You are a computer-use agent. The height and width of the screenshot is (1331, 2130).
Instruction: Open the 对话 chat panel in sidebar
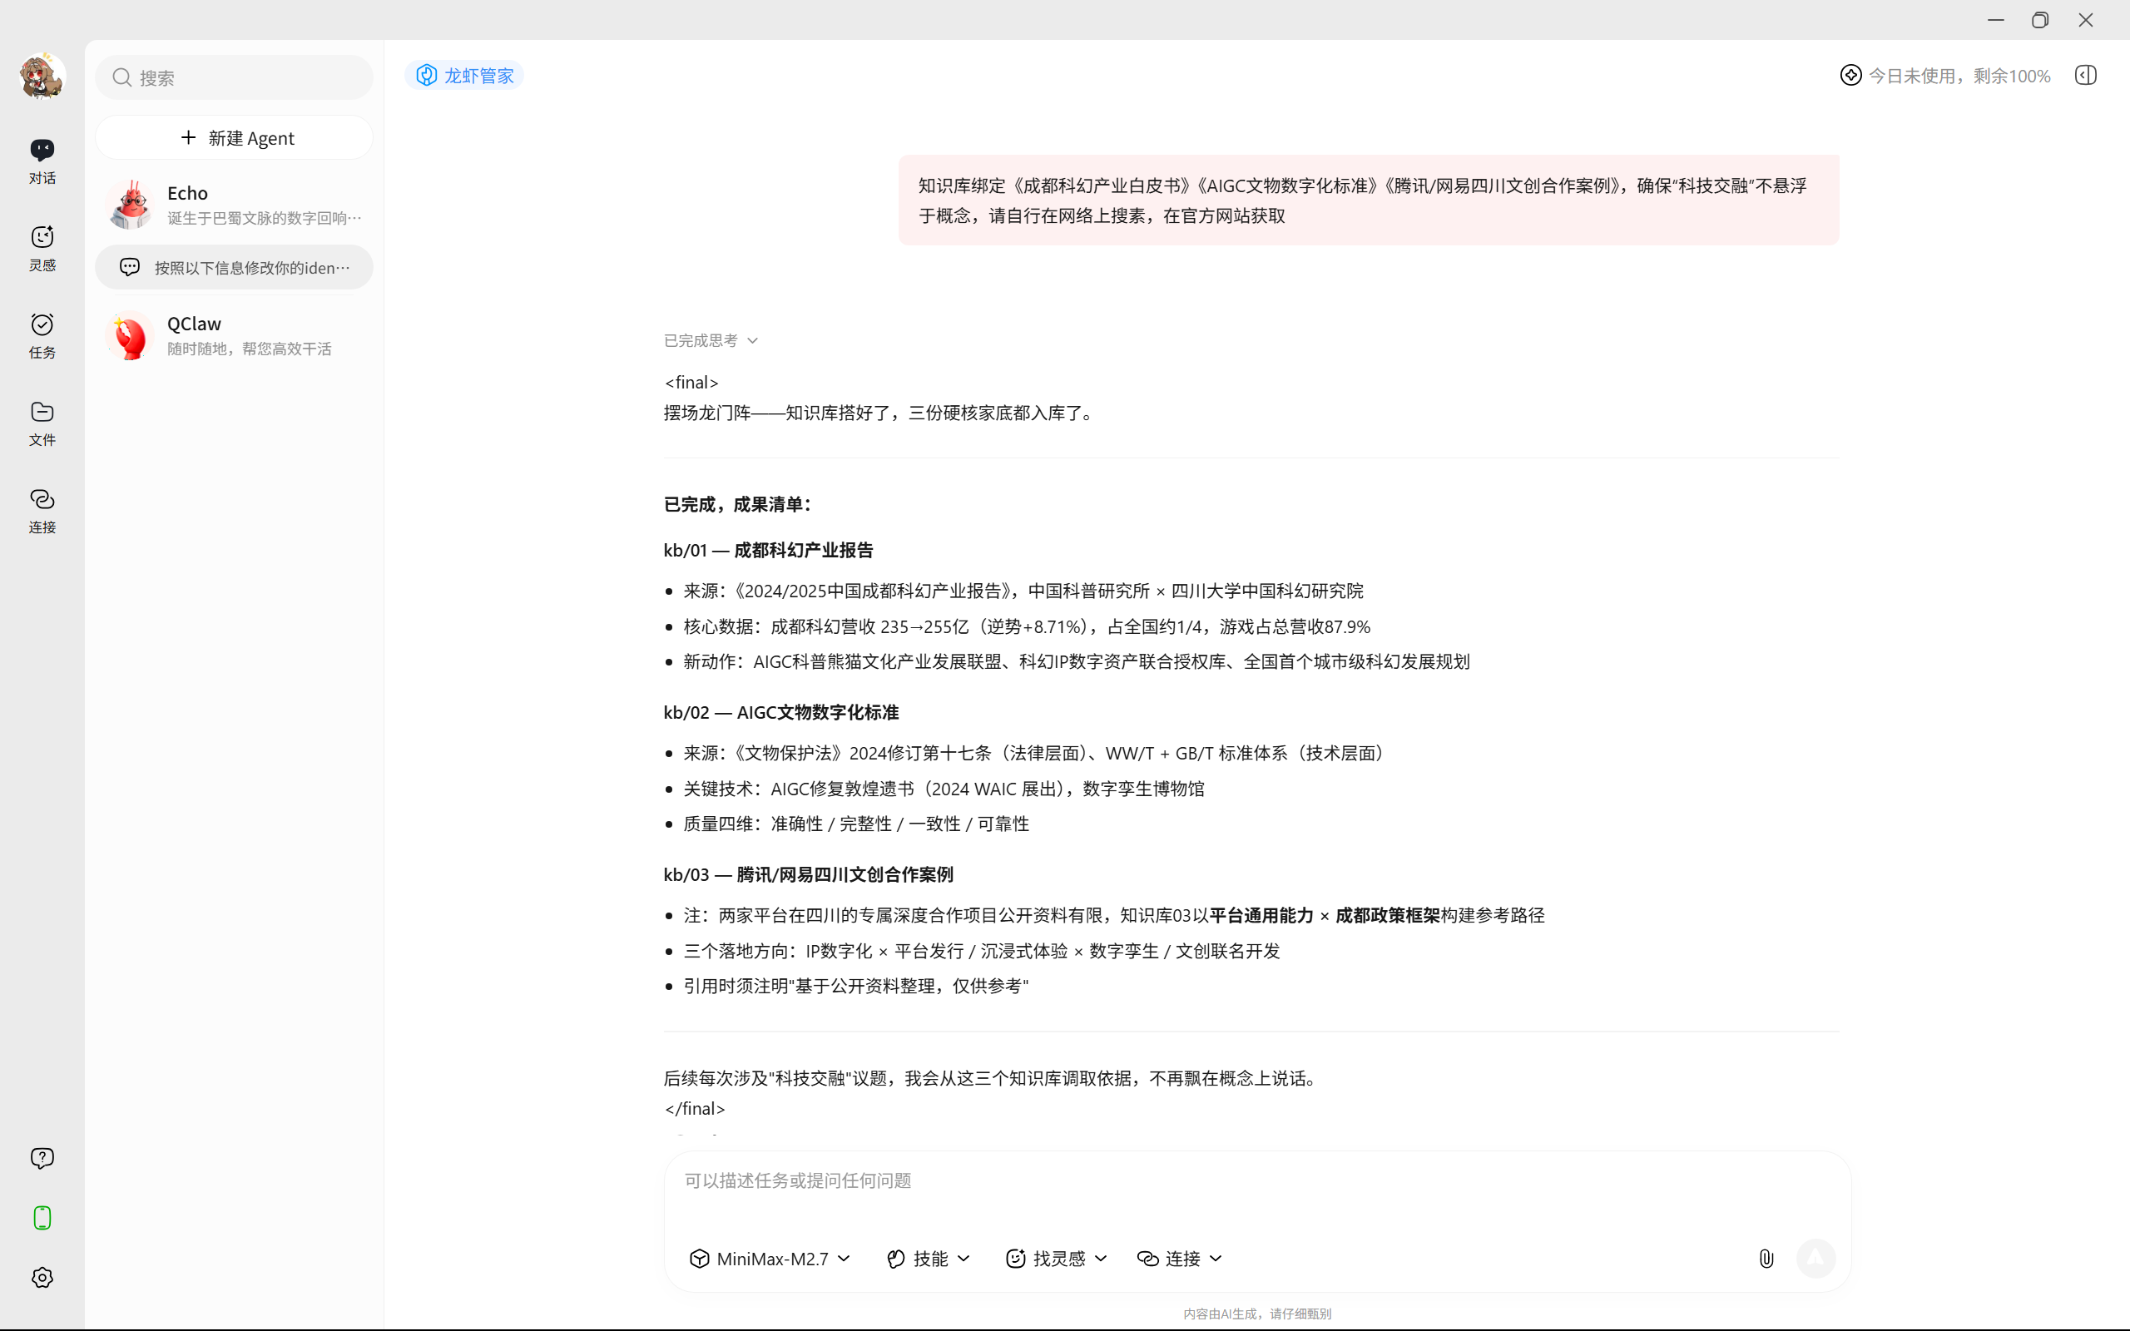(42, 160)
